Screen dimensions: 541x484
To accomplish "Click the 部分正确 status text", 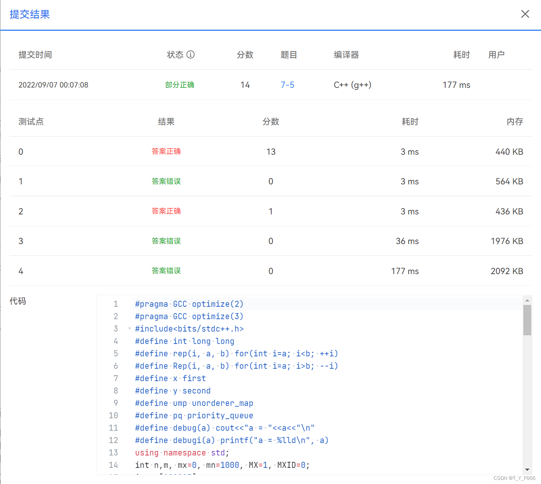I will tap(180, 85).
